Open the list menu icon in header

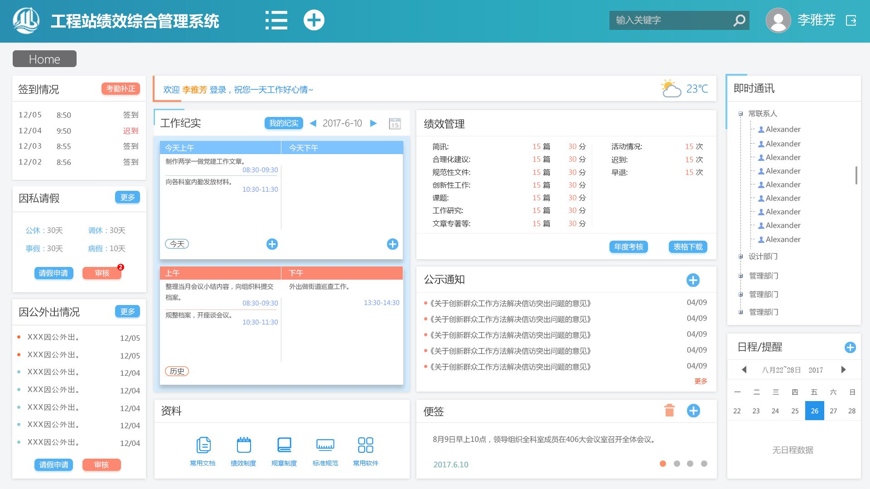[276, 20]
